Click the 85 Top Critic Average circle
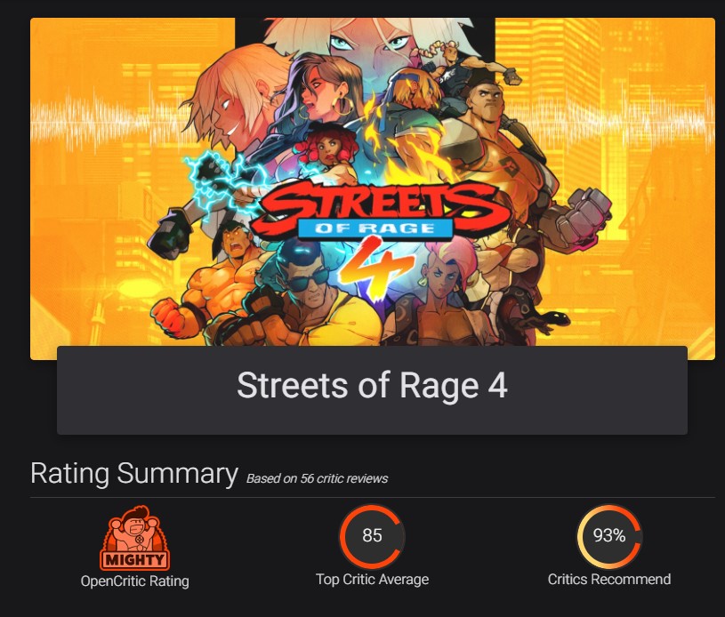Viewport: 725px width, 617px height. click(372, 536)
